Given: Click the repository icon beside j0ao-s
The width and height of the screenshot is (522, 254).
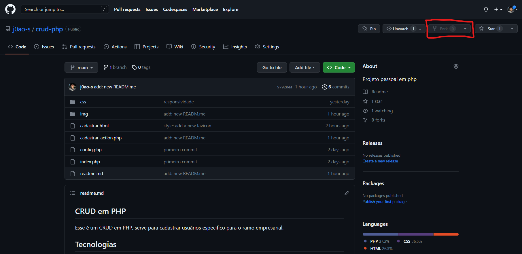Looking at the screenshot, I should pyautogui.click(x=8, y=29).
